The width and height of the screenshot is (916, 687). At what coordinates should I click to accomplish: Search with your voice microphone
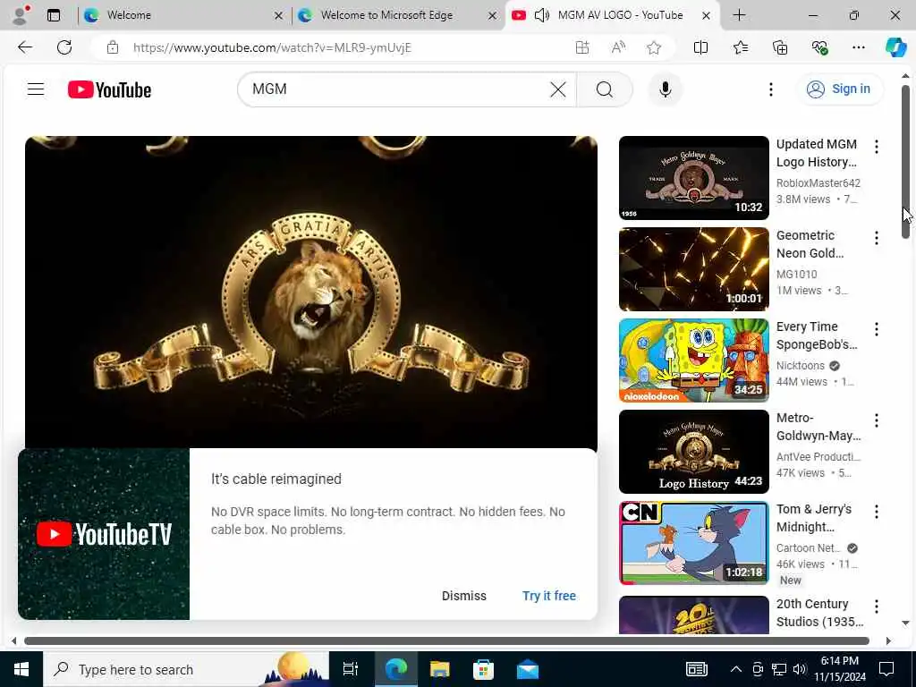point(665,89)
